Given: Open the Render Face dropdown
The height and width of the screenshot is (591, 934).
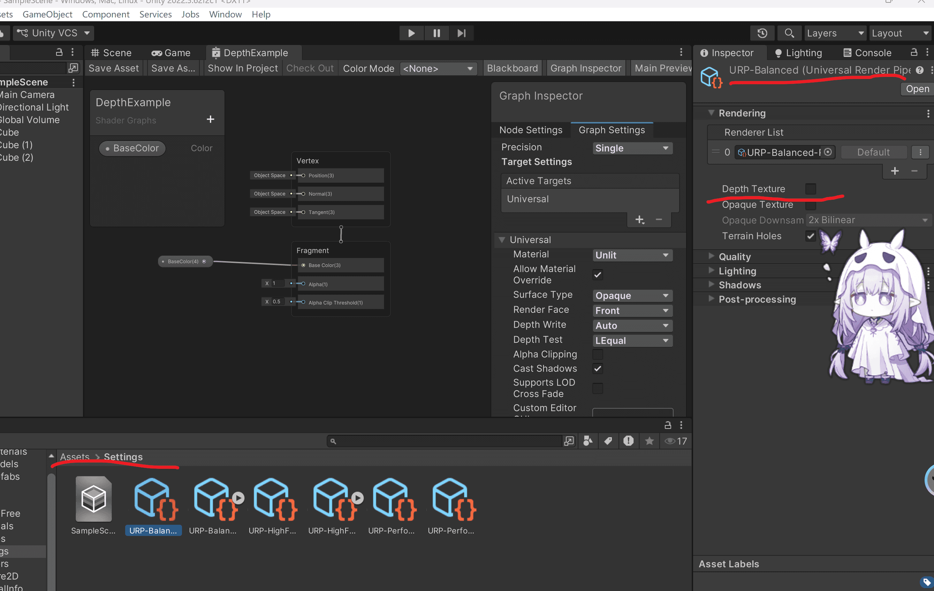Looking at the screenshot, I should pyautogui.click(x=632, y=311).
